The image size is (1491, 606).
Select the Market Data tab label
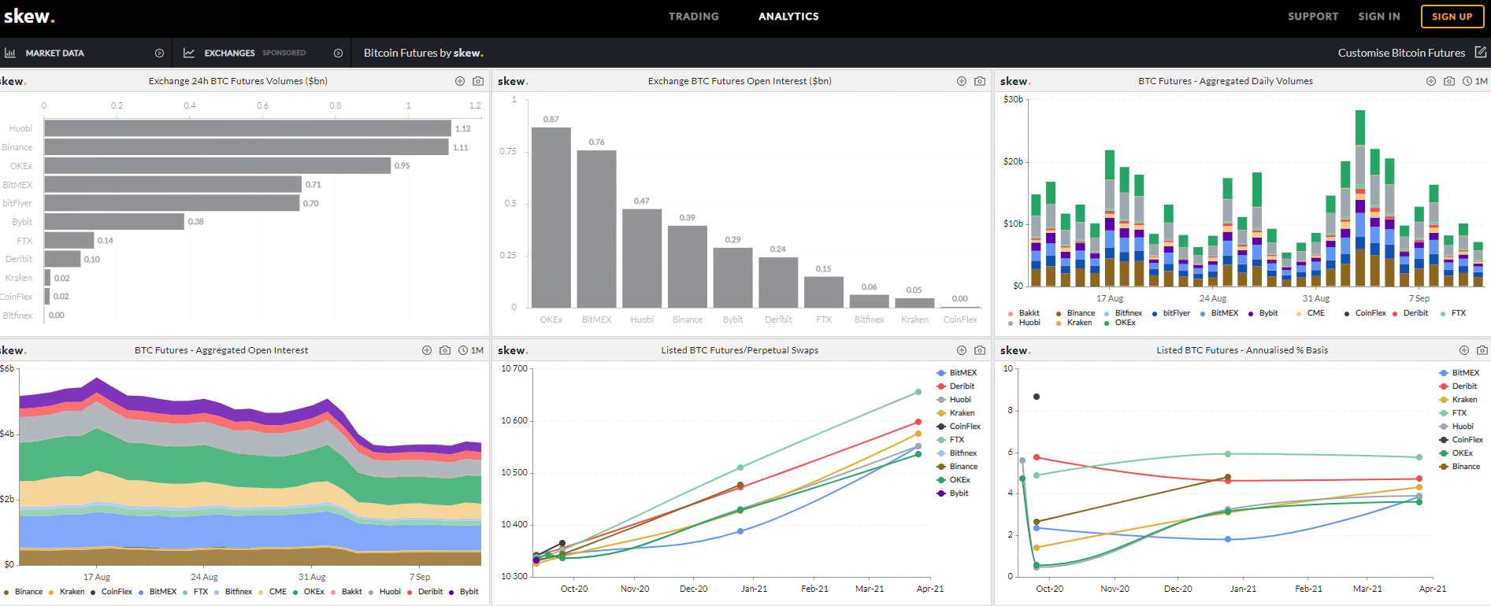pyautogui.click(x=54, y=54)
